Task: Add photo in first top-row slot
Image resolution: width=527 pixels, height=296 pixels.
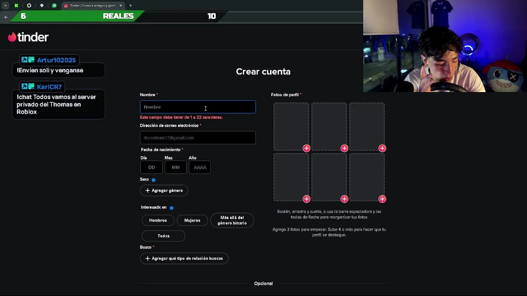Action: [306, 148]
